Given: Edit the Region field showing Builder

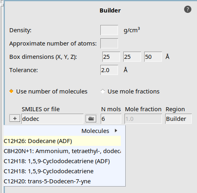Looking at the screenshot, I should [178, 119].
